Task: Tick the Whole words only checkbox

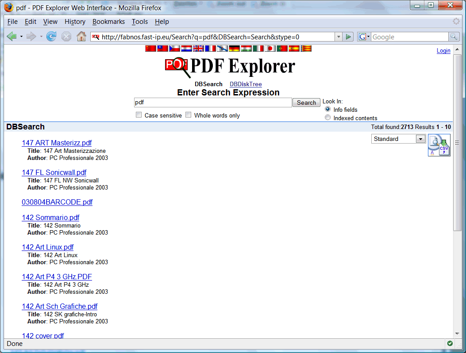Action: pos(189,115)
